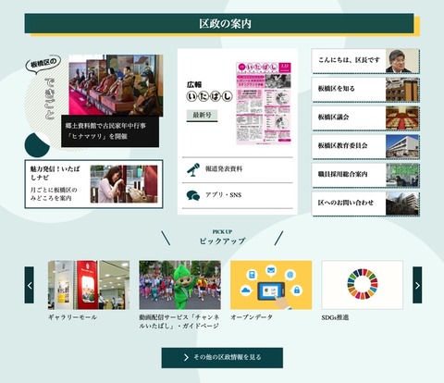Click the 動画配信サービス「チャンネルいたばし」 caption
The height and width of the screenshot is (383, 444).
[x=179, y=322]
